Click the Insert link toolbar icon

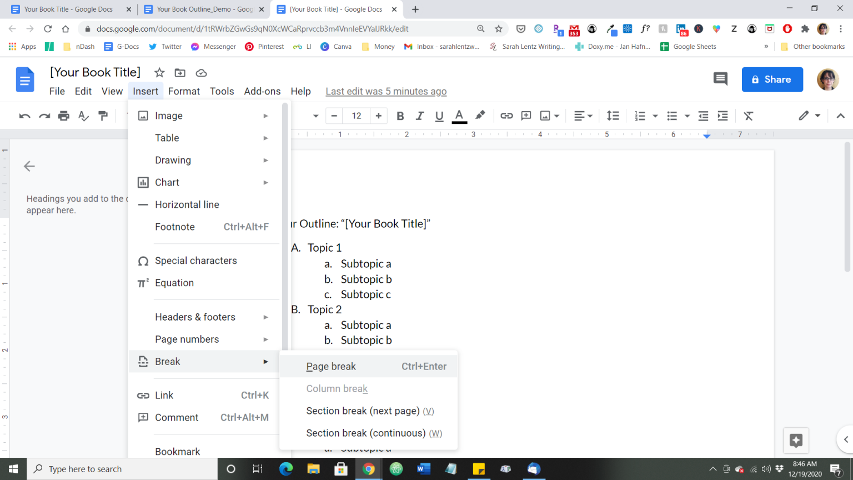pos(506,116)
